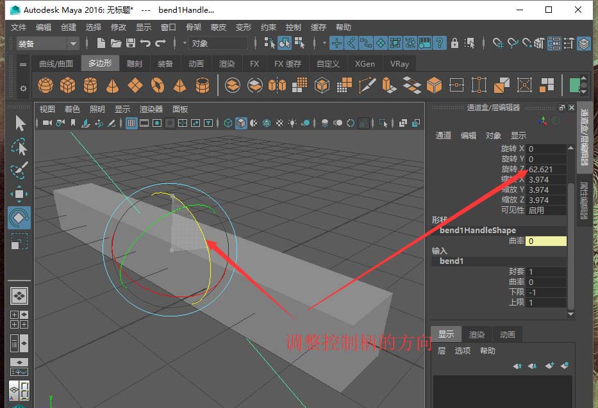Click the Save scene icon

click(x=131, y=43)
